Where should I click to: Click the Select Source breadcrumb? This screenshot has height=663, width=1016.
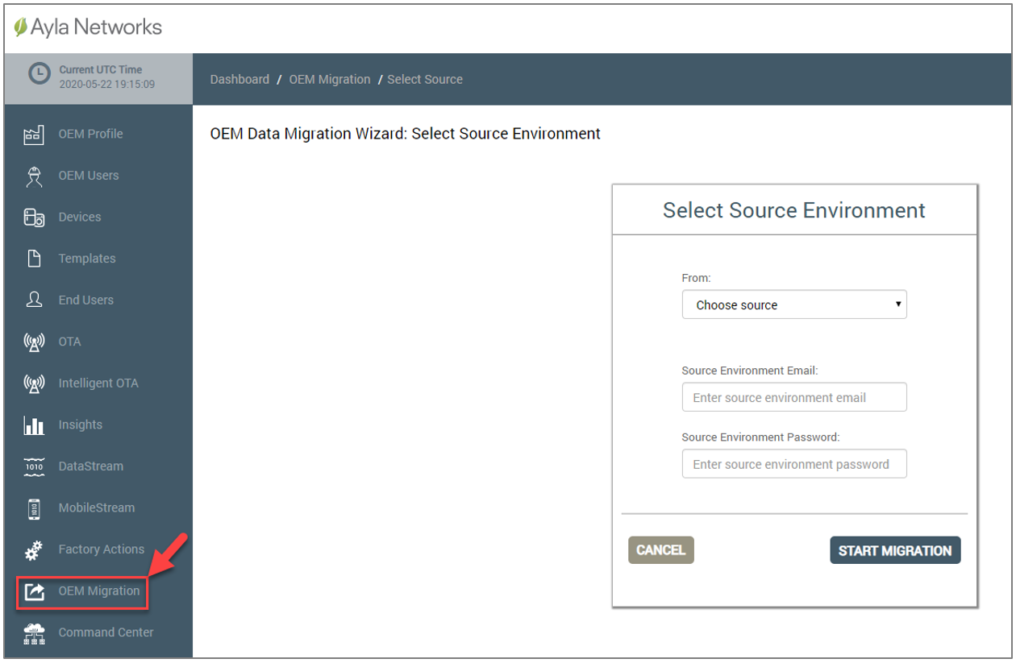(425, 79)
